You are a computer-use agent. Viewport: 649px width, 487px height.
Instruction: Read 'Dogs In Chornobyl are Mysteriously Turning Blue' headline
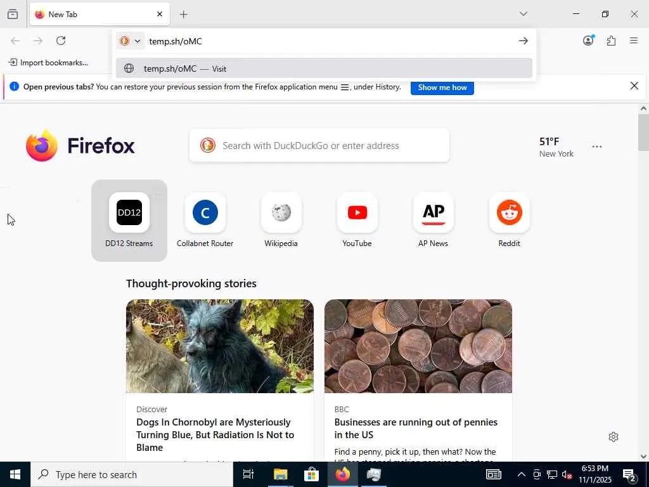coord(215,434)
